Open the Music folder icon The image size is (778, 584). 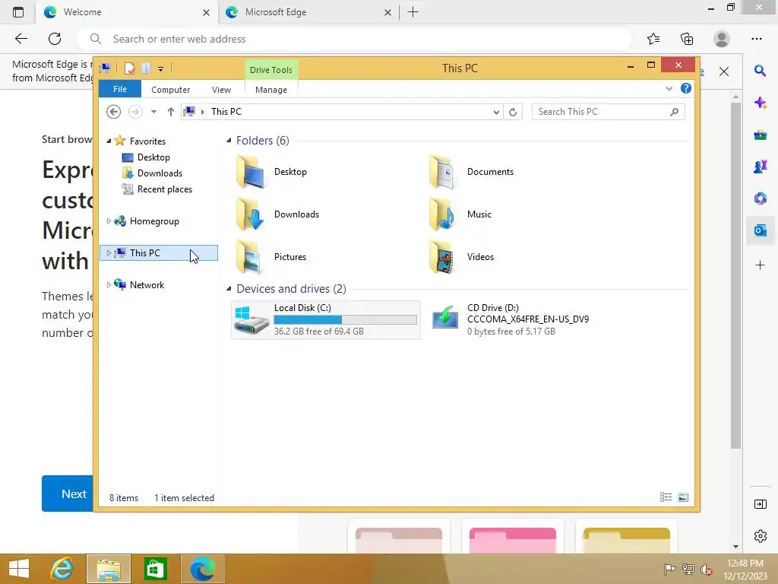click(441, 214)
